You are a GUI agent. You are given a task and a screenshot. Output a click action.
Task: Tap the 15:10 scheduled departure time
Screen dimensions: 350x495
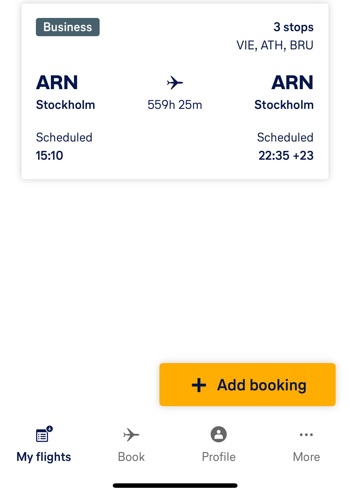tap(50, 156)
